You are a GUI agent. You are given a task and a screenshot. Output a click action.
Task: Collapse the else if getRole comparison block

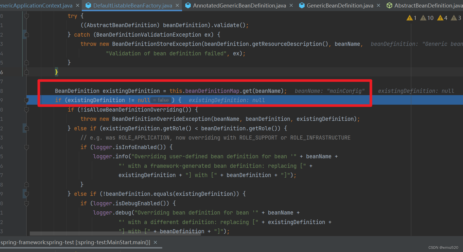27,129
